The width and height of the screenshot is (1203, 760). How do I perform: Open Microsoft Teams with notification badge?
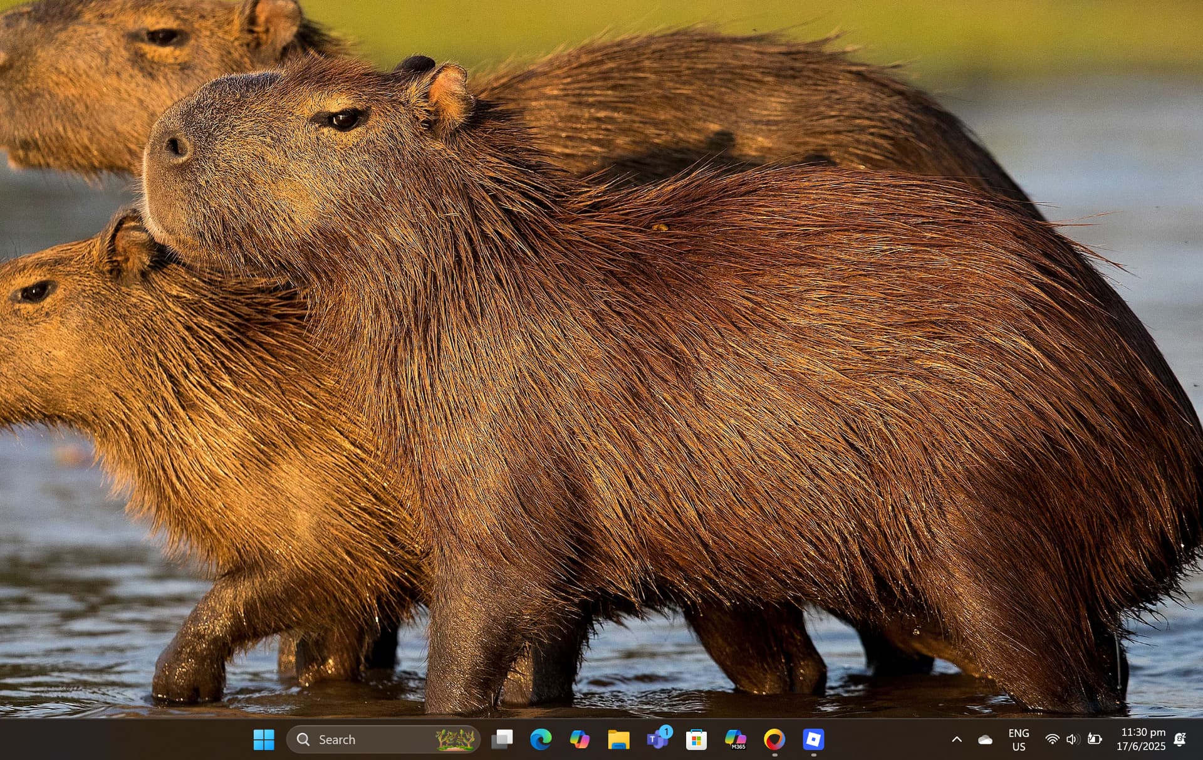pyautogui.click(x=657, y=739)
